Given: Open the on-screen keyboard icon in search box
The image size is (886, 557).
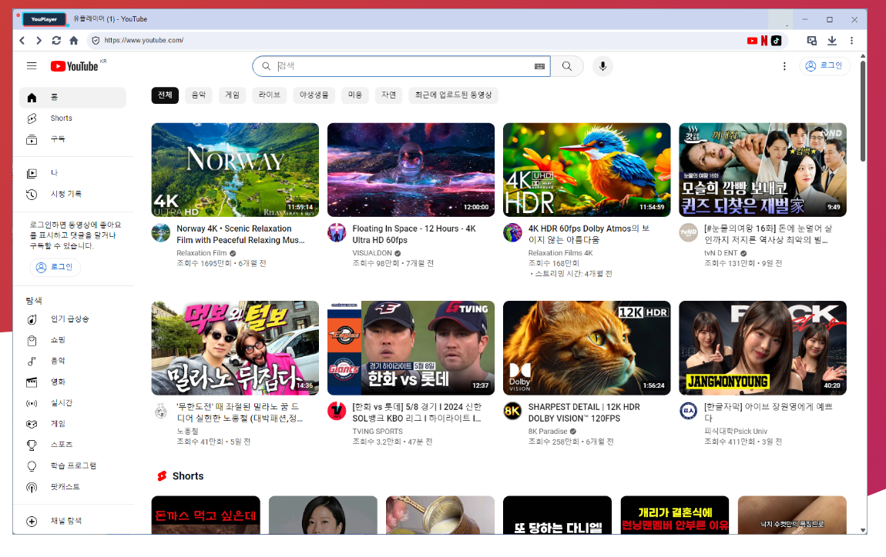Looking at the screenshot, I should point(539,66).
